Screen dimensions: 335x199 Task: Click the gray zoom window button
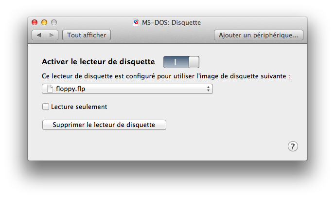tap(54, 22)
